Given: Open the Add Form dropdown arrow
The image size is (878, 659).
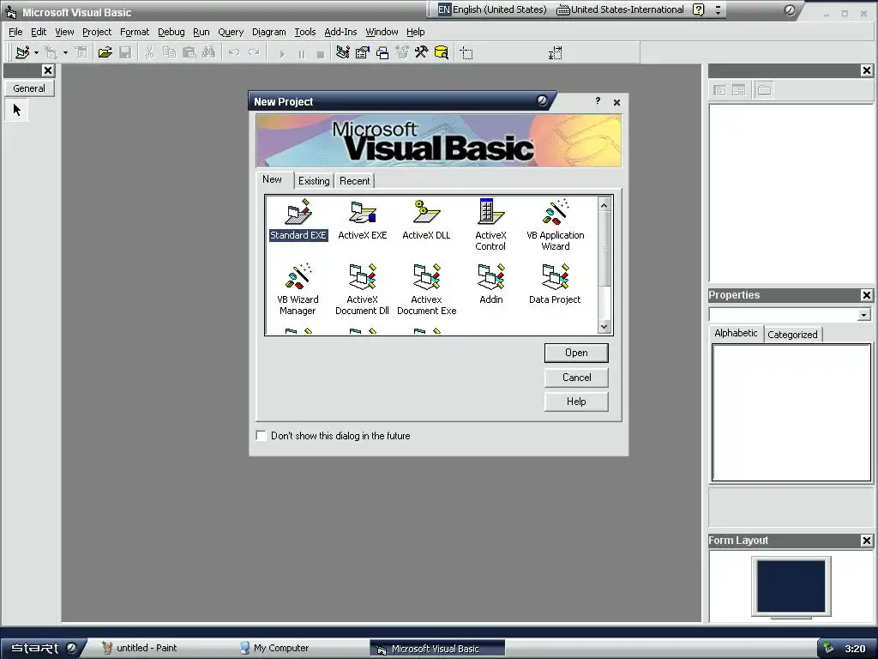Looking at the screenshot, I should [65, 52].
